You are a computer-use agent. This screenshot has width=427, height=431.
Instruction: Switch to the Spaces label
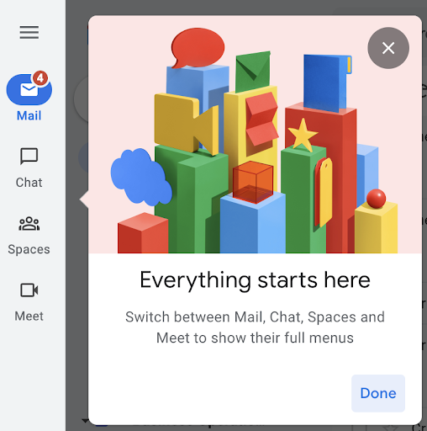[x=29, y=249]
